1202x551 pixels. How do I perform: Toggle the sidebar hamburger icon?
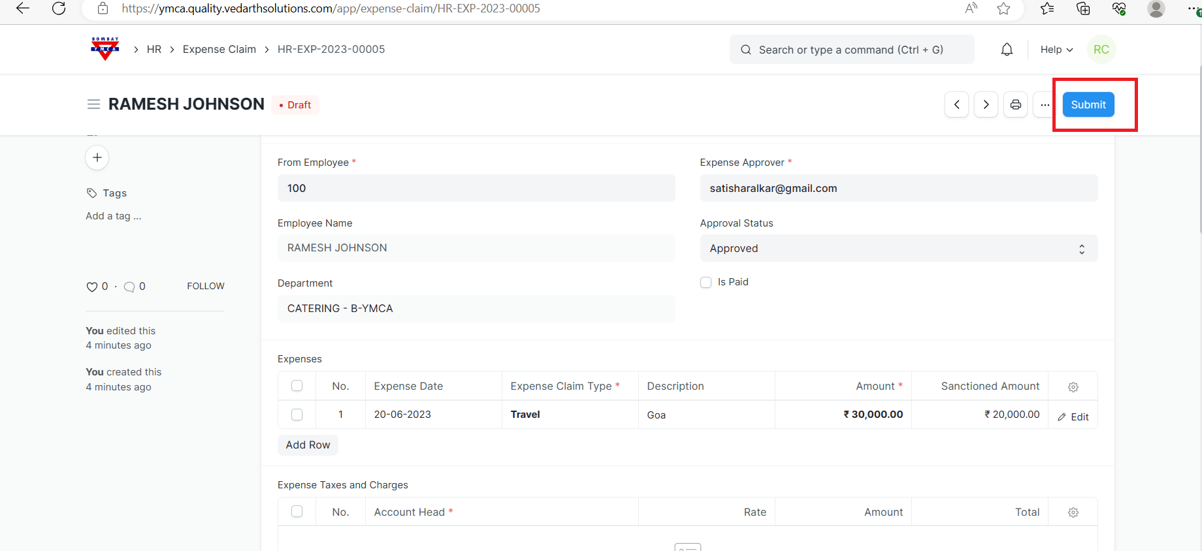click(x=93, y=104)
